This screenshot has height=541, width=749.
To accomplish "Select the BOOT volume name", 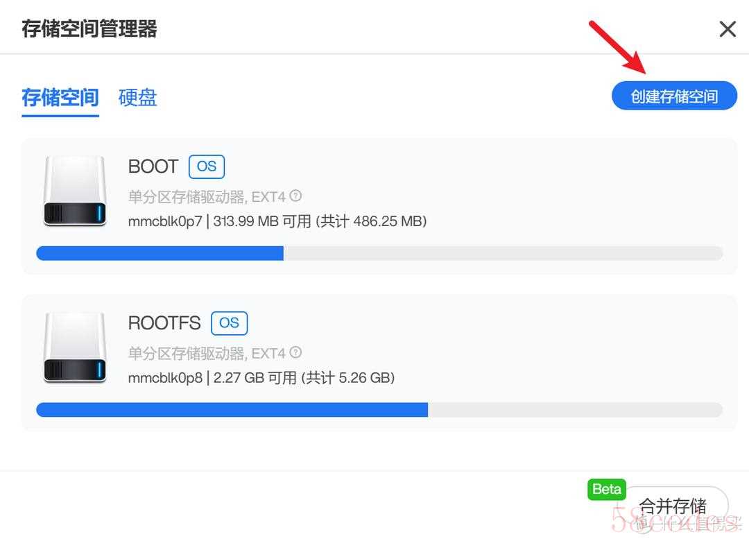I will [x=153, y=166].
